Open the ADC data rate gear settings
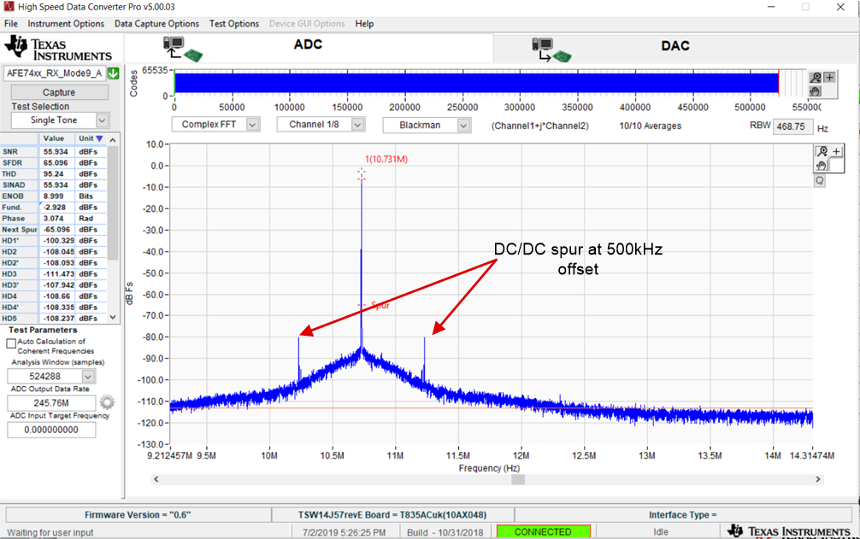The height and width of the screenshot is (539, 860). (107, 402)
